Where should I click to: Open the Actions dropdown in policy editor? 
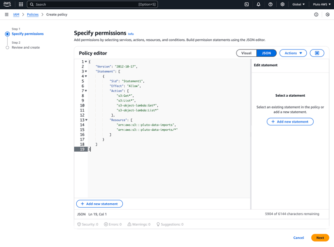pyautogui.click(x=293, y=53)
